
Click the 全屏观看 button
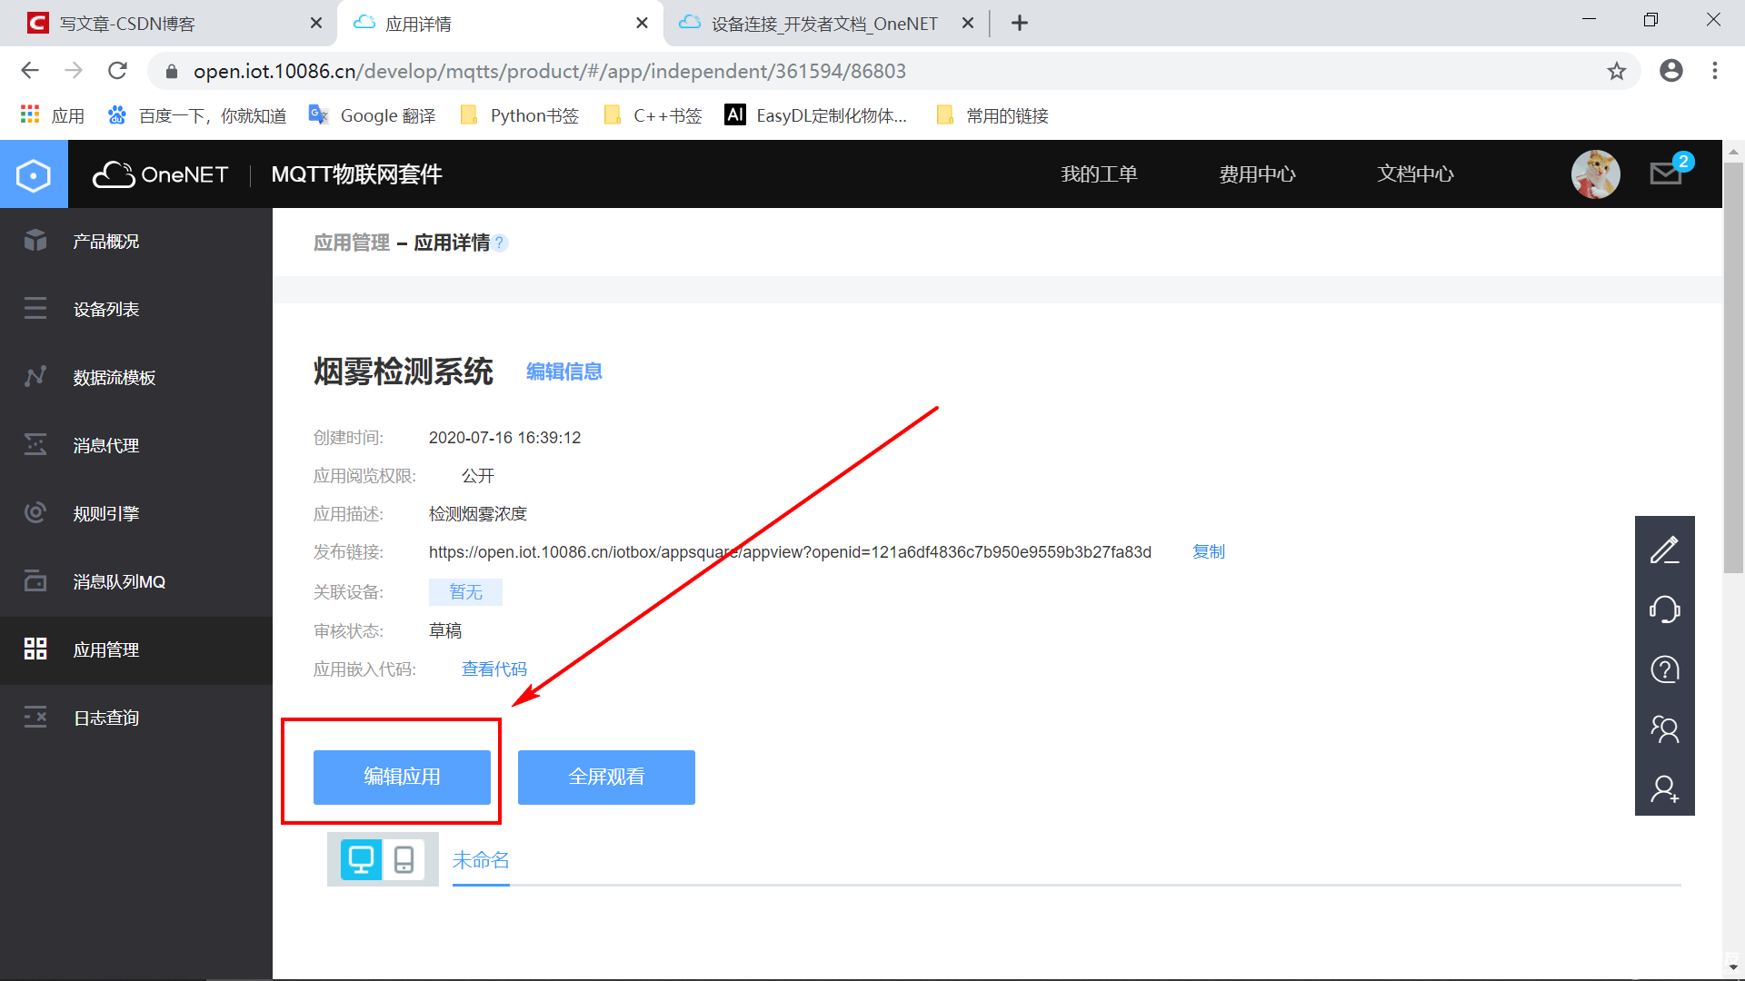click(606, 777)
